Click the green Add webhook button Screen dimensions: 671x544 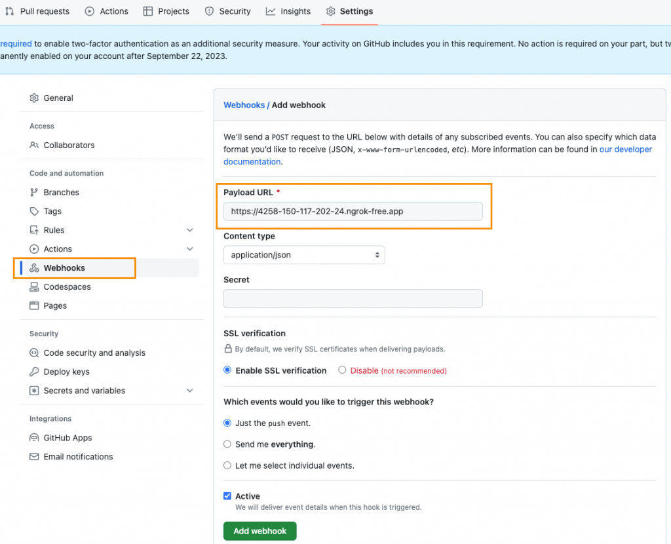pyautogui.click(x=259, y=531)
